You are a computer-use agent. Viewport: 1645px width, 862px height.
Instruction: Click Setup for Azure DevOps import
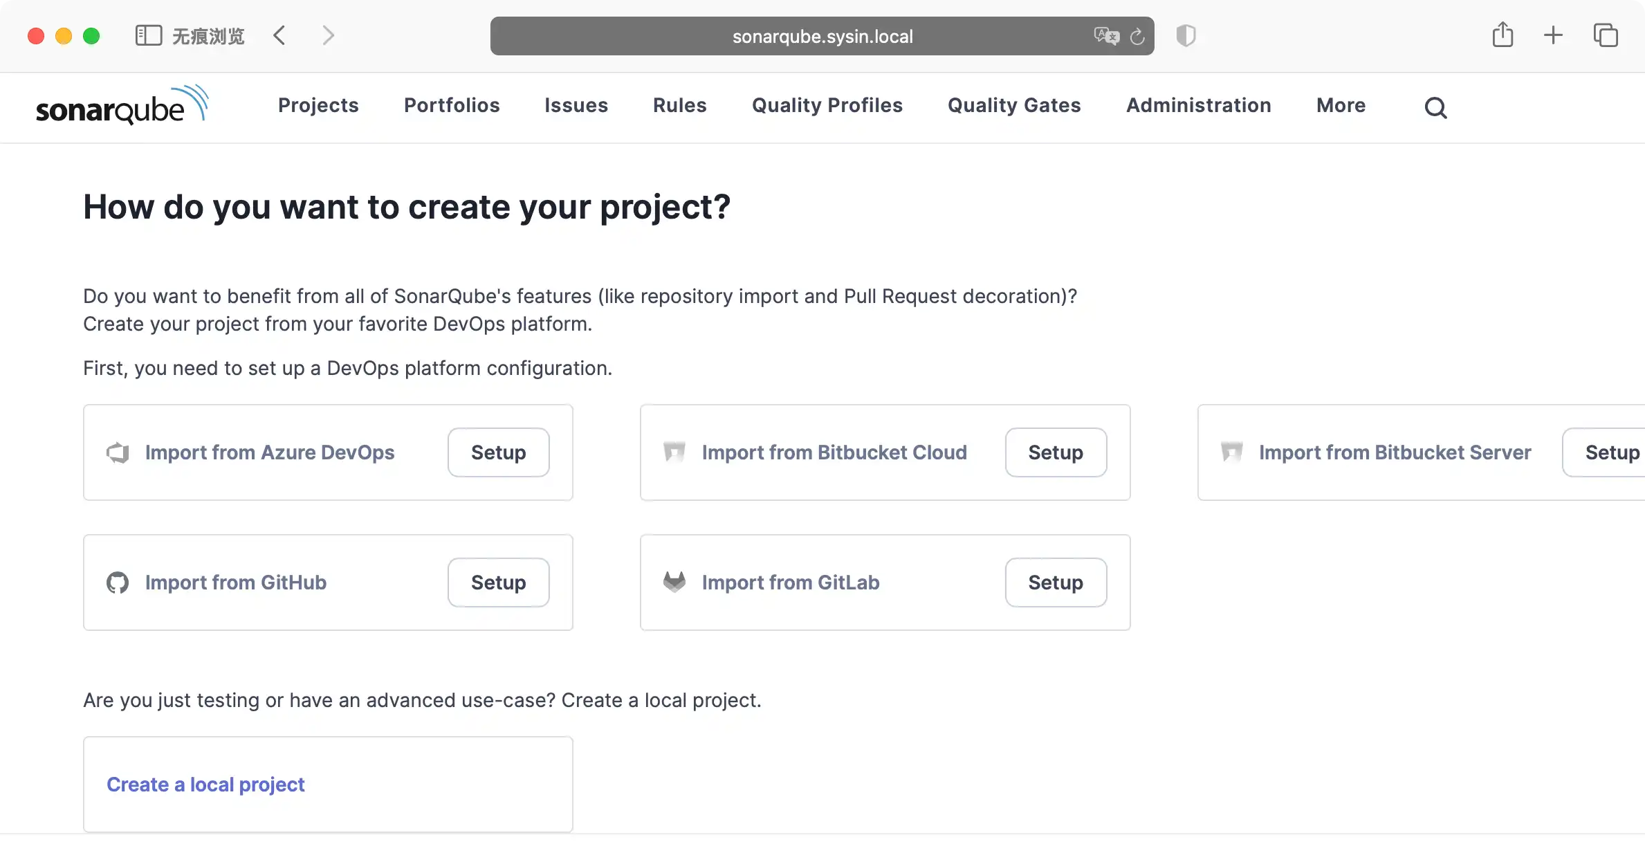click(x=498, y=452)
